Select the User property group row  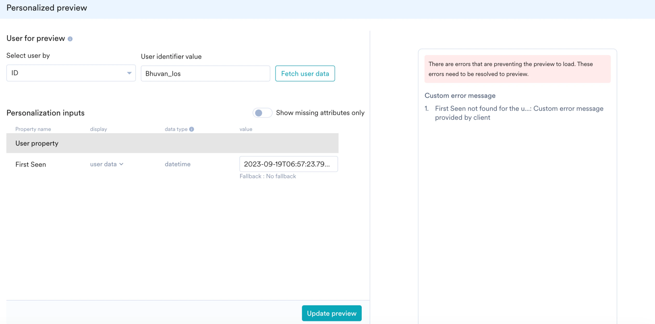click(172, 143)
